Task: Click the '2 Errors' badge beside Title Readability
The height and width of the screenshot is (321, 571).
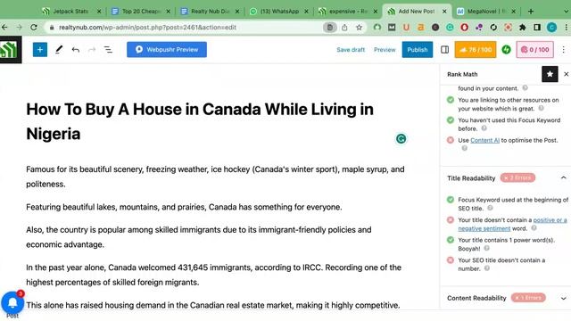Action: (x=517, y=177)
